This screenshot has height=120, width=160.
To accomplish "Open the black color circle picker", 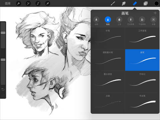I will (x=156, y=3).
